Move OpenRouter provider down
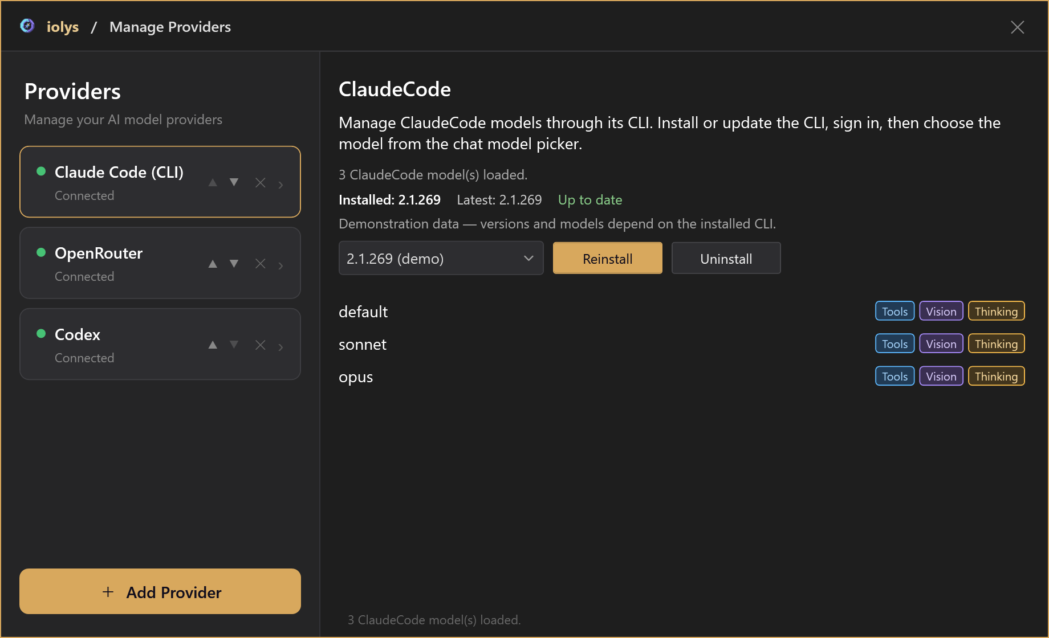The image size is (1049, 638). coord(234,264)
